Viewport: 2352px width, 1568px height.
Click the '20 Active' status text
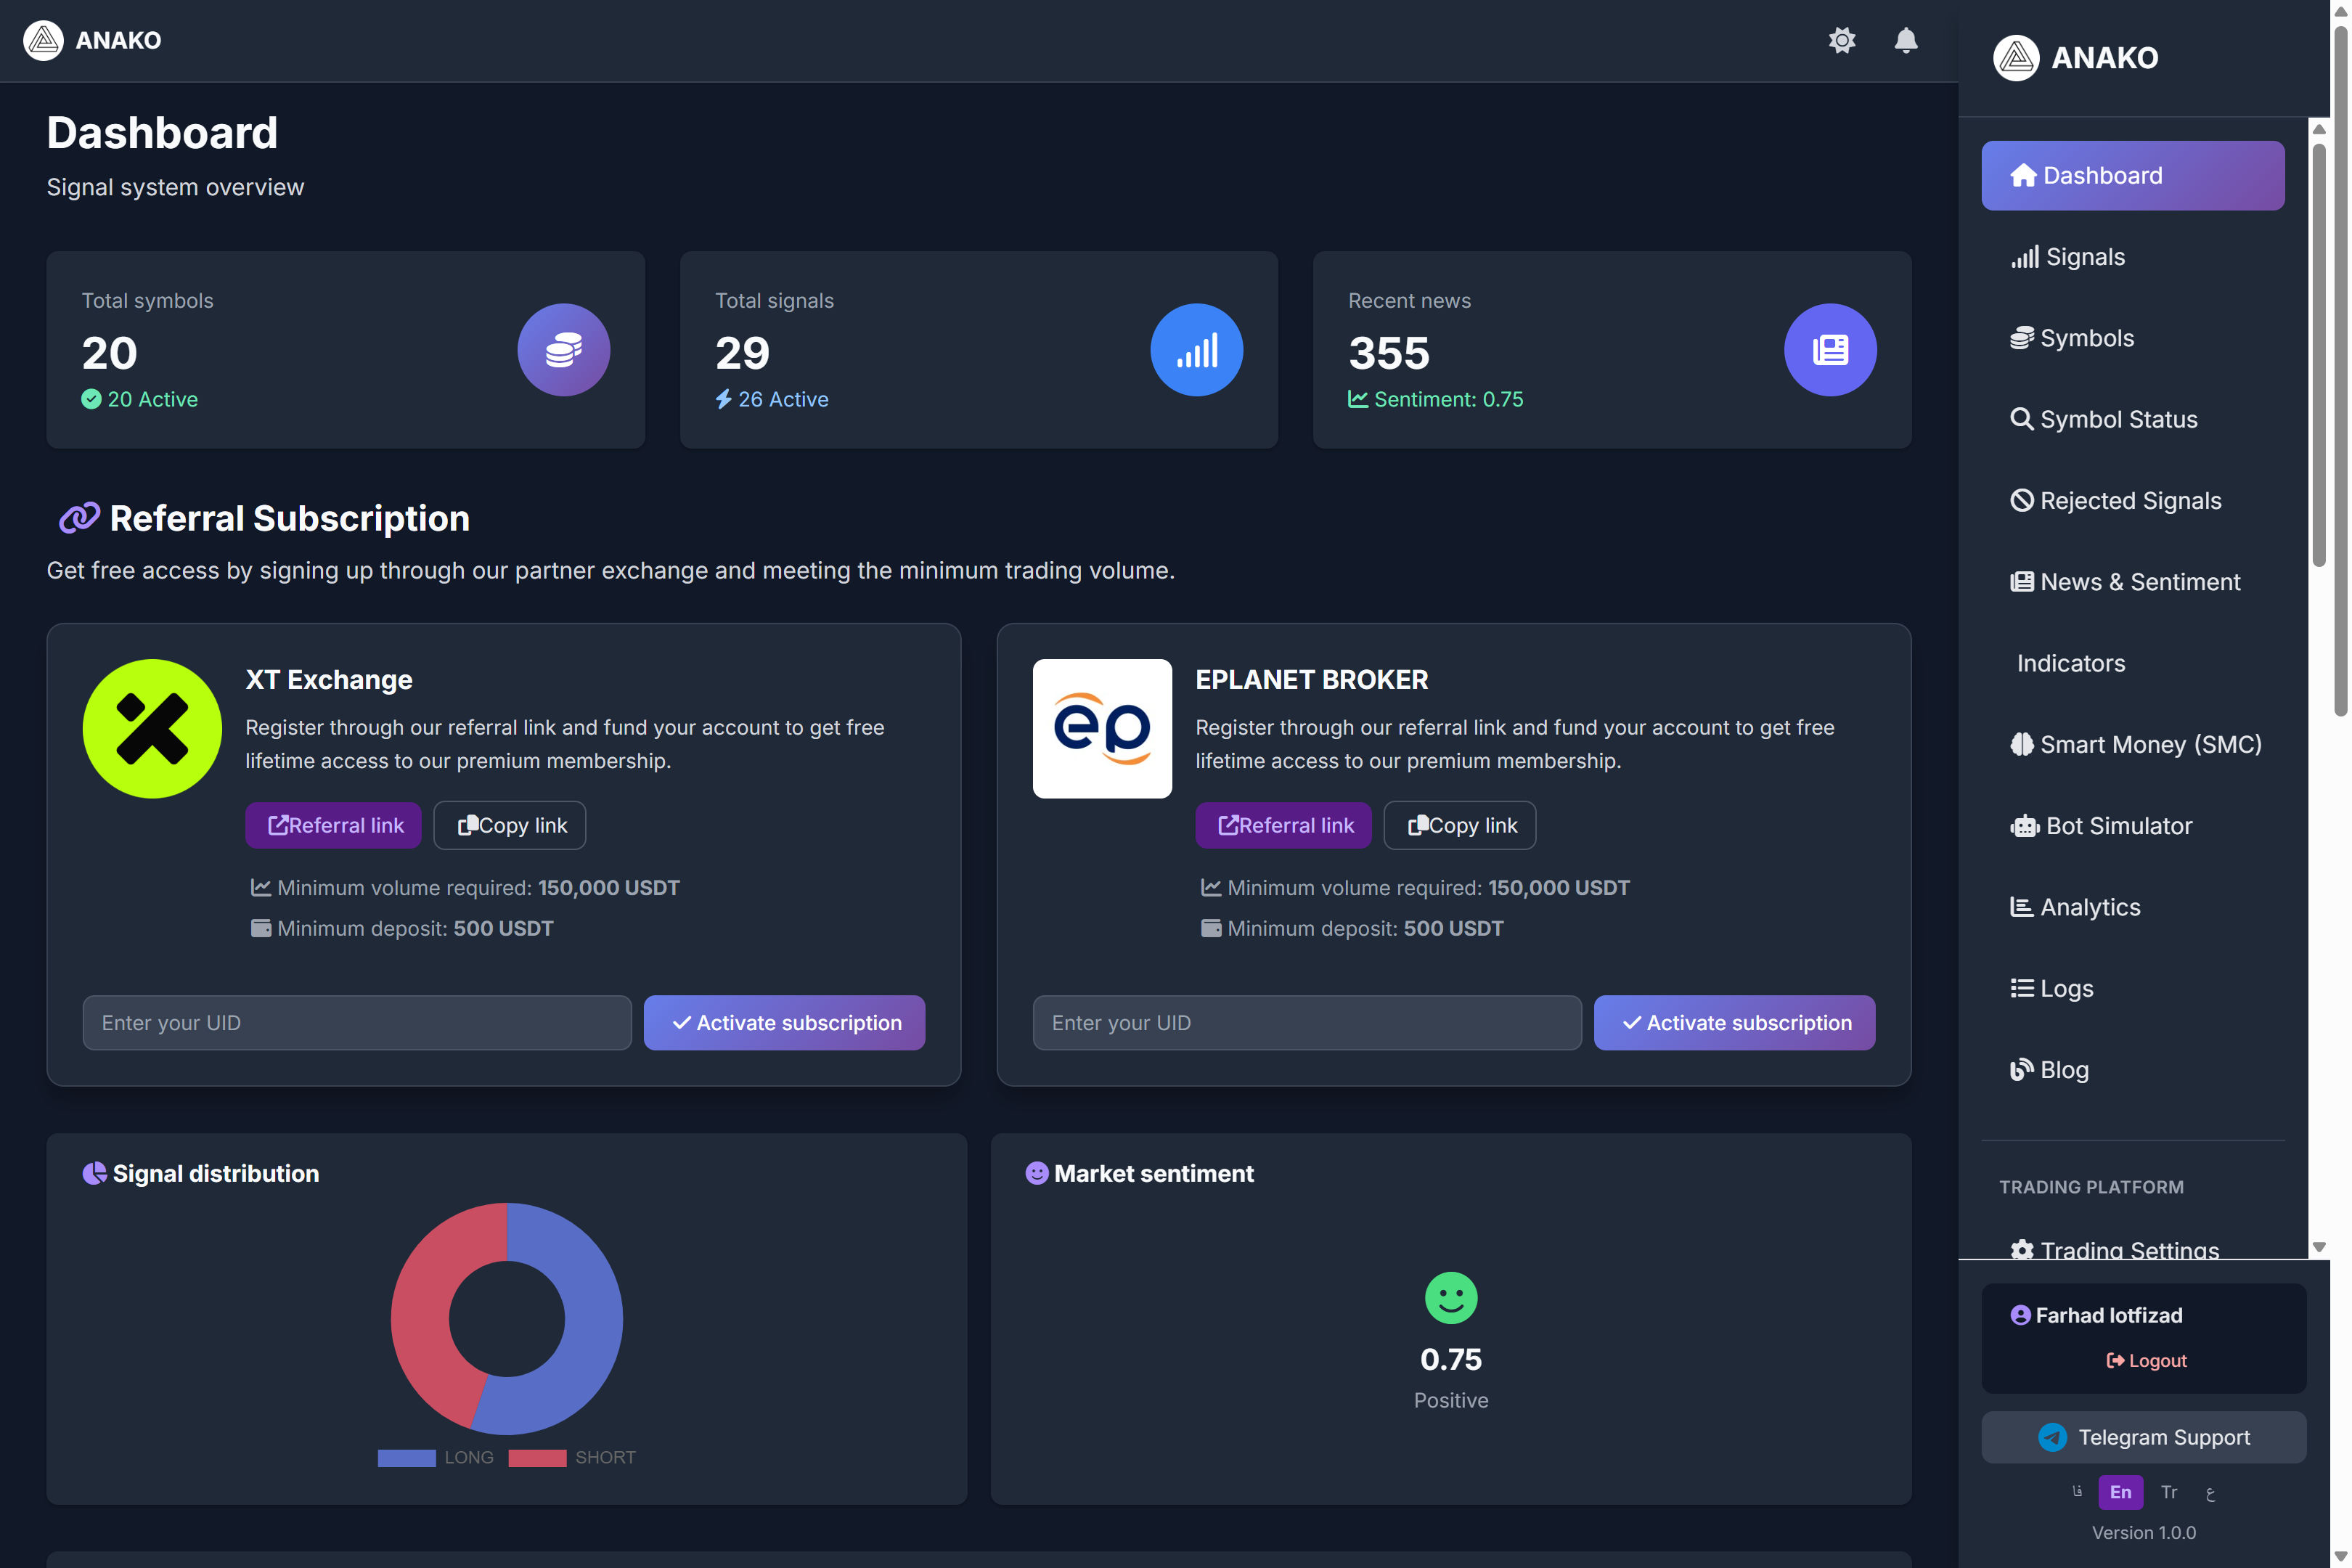[152, 399]
